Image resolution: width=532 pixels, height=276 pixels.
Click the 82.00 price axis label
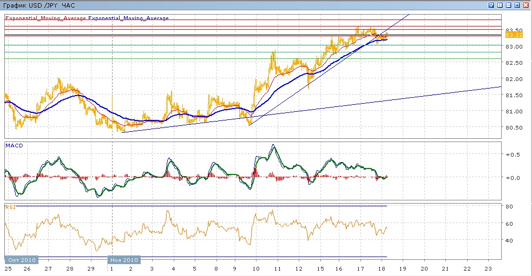513,79
